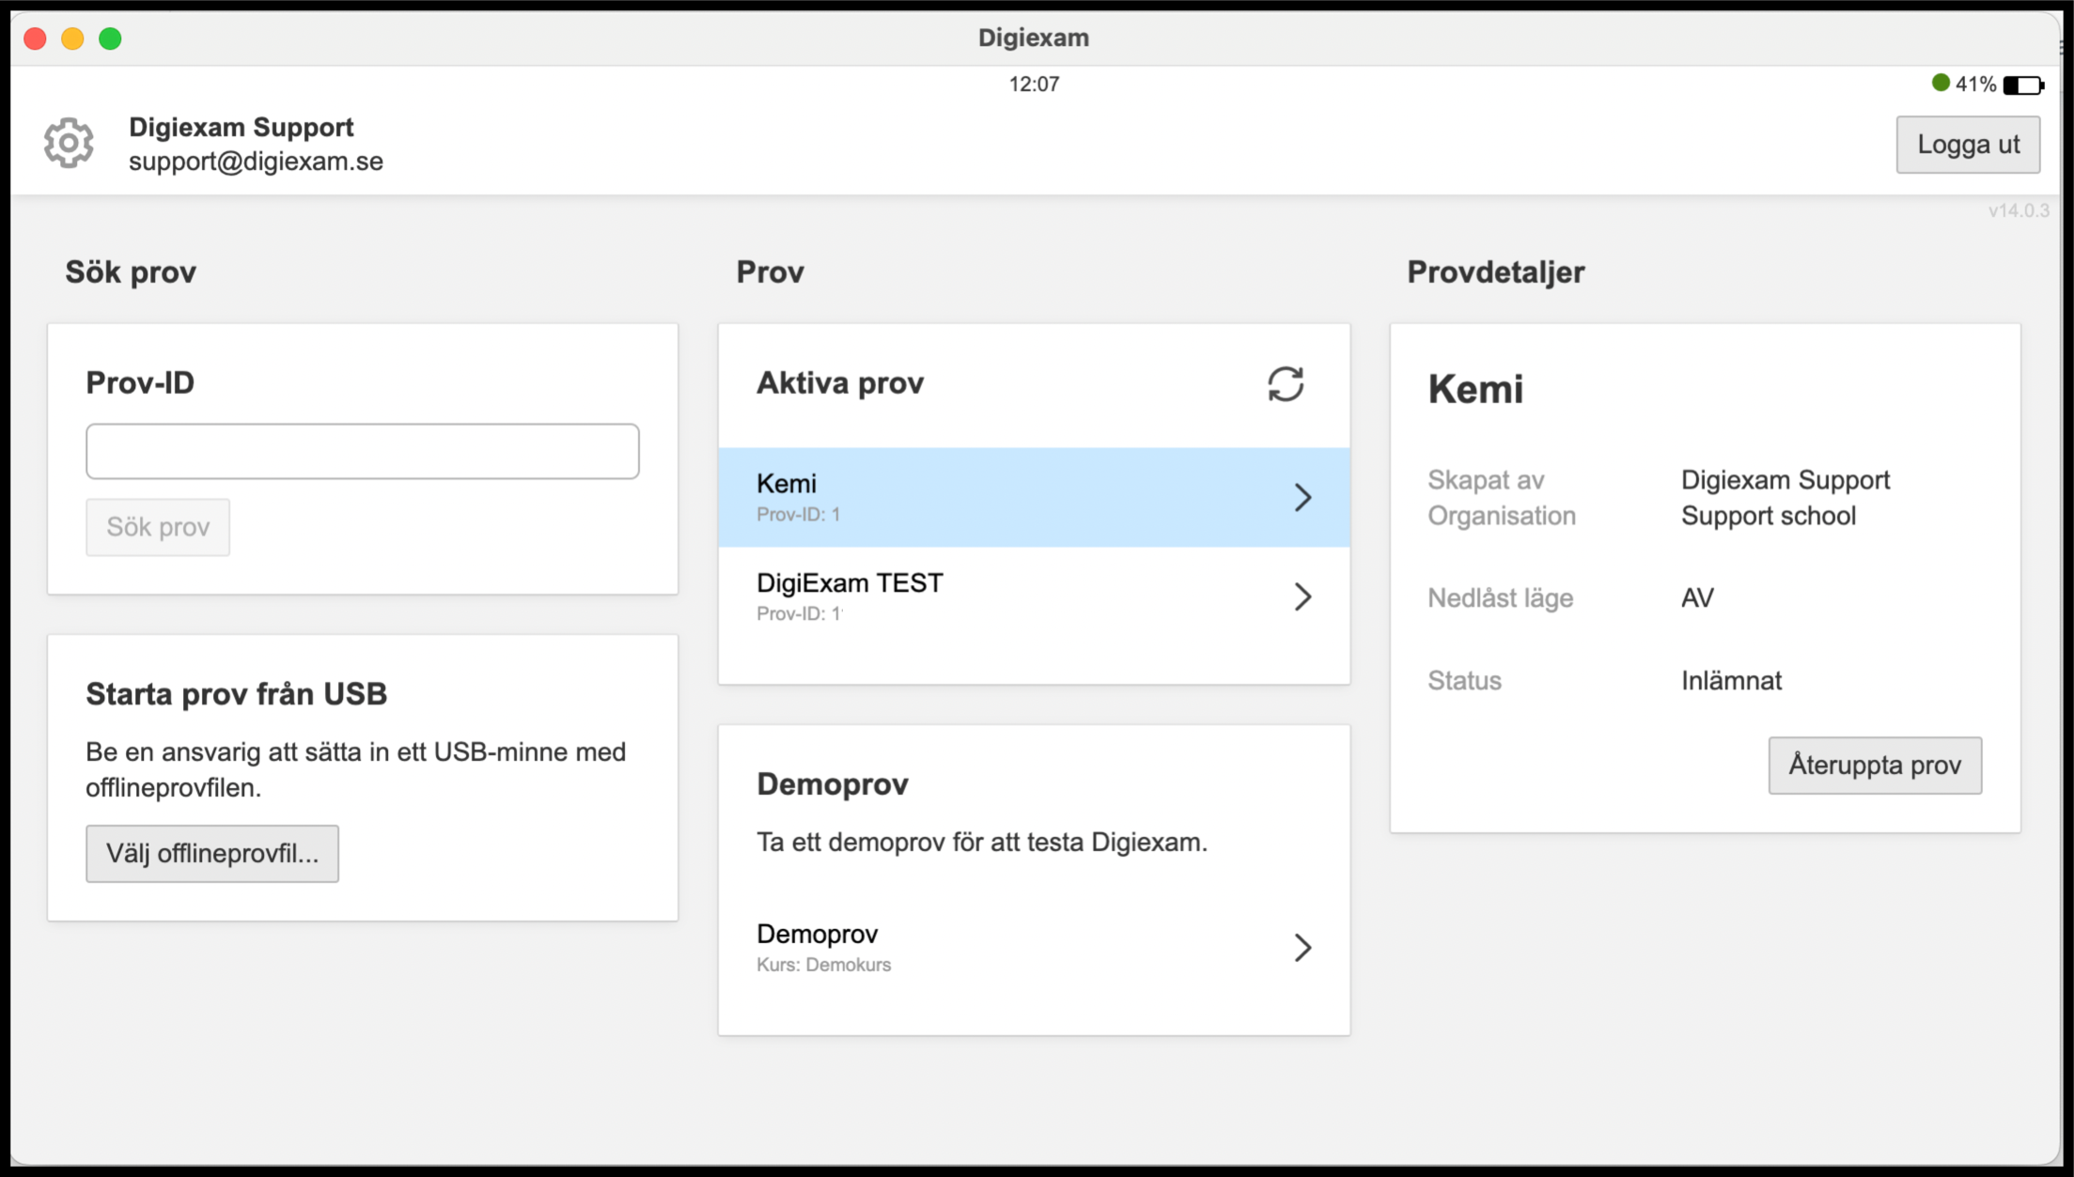This screenshot has height=1177, width=2074.
Task: Select the Kemi exam row
Action: pyautogui.click(x=1034, y=497)
